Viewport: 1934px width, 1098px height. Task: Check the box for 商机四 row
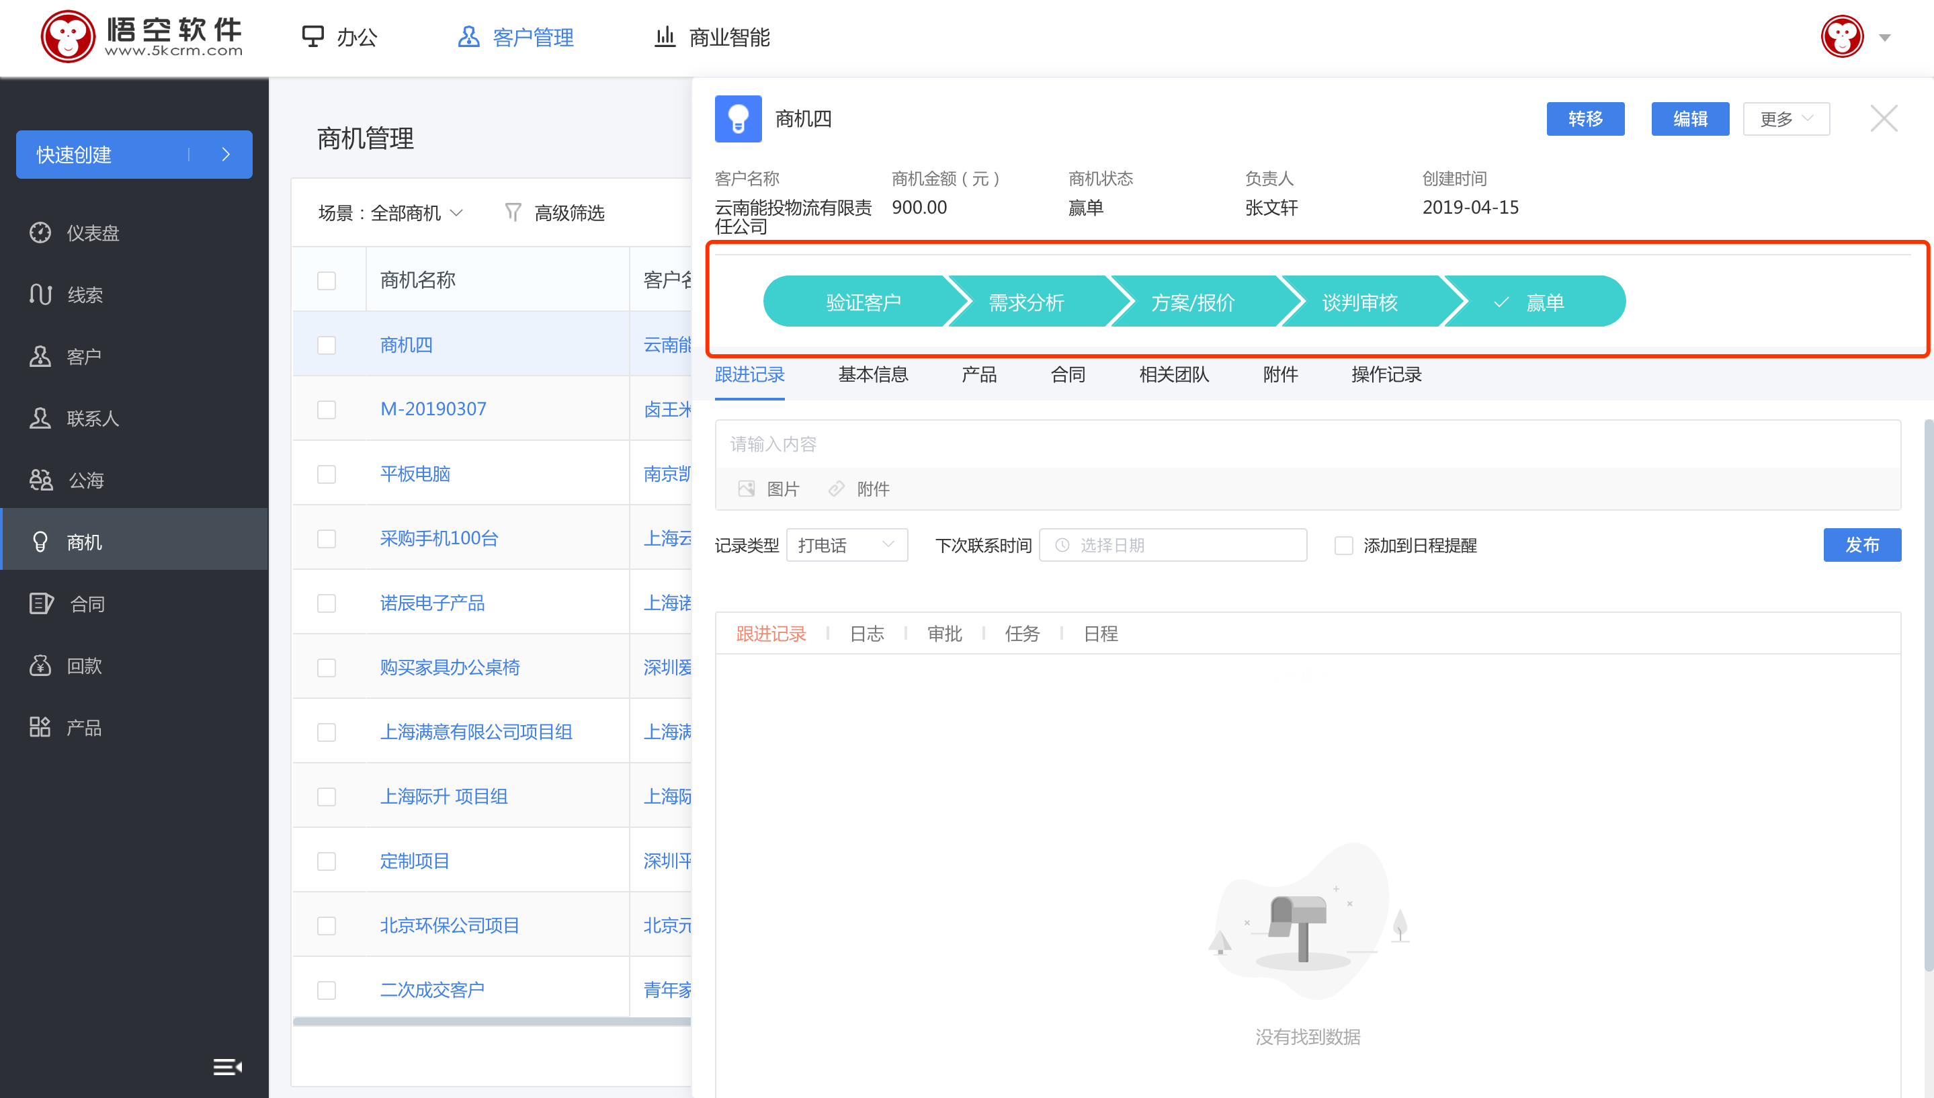click(327, 345)
